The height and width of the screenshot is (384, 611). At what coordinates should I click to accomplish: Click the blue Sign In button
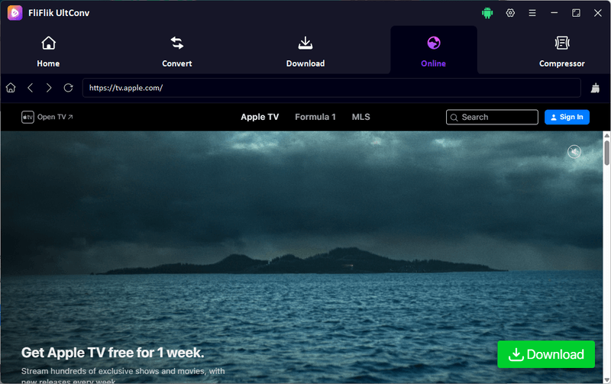click(x=567, y=117)
